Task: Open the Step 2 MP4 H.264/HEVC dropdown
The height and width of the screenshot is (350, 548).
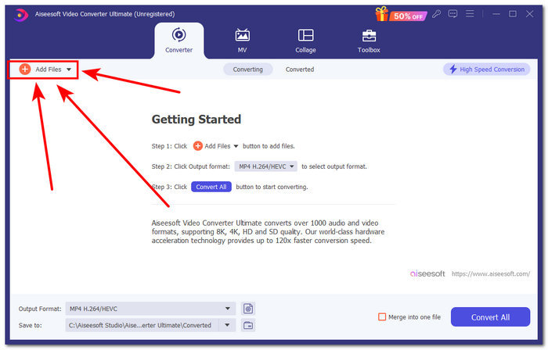Action: tap(266, 166)
